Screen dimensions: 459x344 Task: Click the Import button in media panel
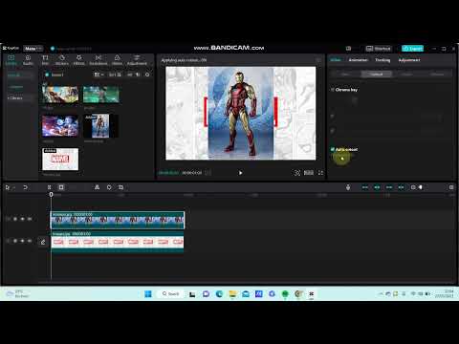(x=55, y=75)
